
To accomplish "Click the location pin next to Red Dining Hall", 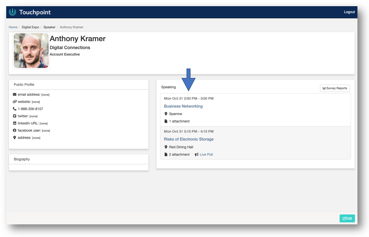I will tap(166, 147).
